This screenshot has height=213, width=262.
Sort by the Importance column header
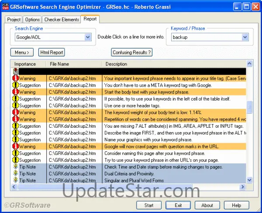(x=28, y=64)
